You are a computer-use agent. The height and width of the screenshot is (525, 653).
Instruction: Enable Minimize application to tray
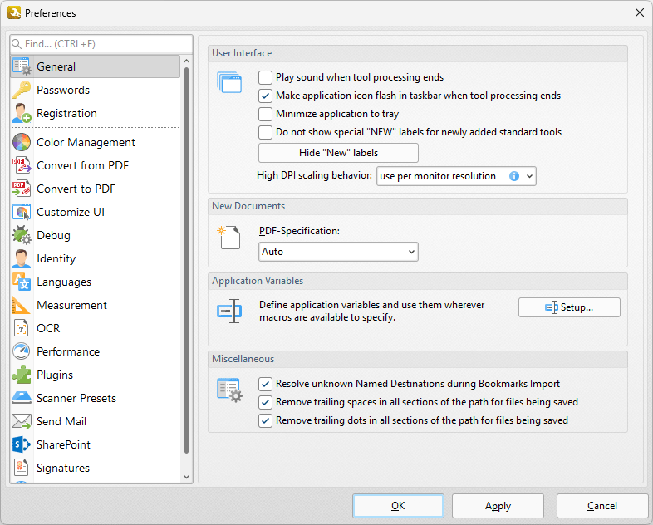tap(265, 114)
